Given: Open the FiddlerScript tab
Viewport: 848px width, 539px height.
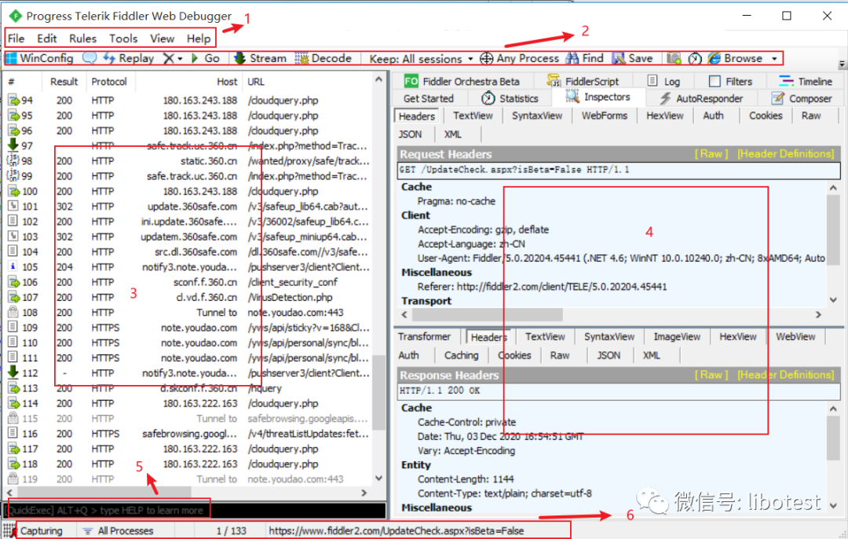Looking at the screenshot, I should pyautogui.click(x=583, y=81).
